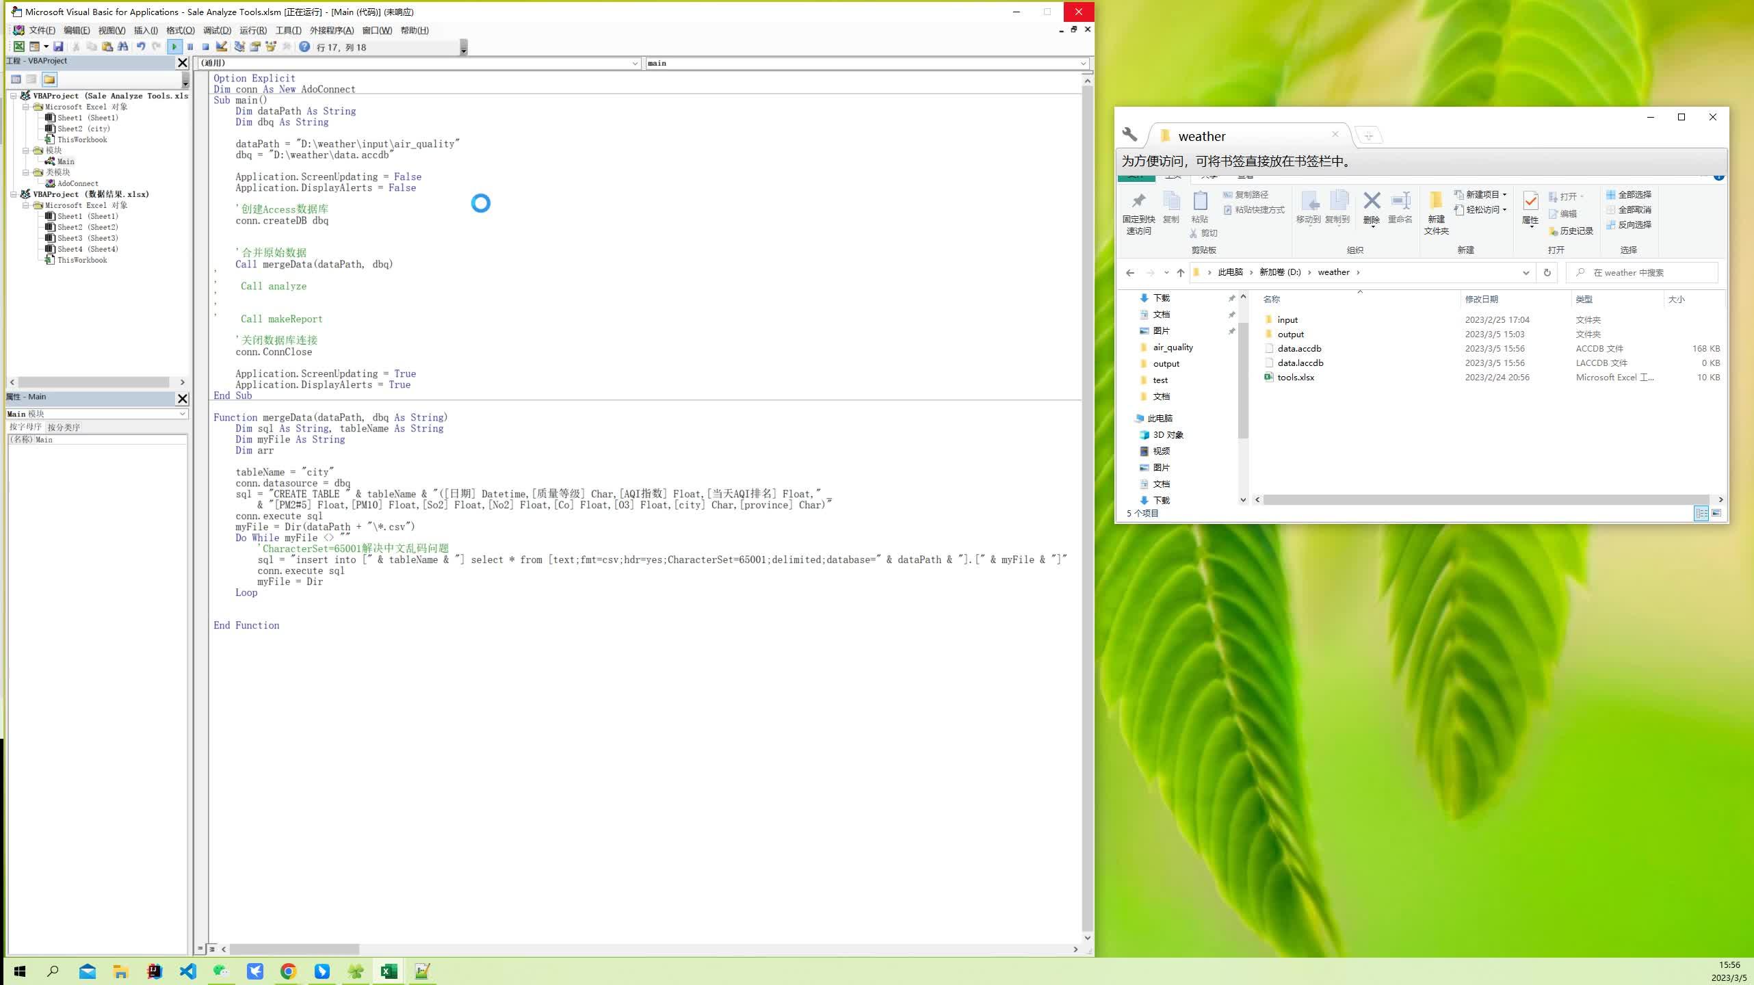
Task: Open the 运行(R) menu
Action: [252, 30]
